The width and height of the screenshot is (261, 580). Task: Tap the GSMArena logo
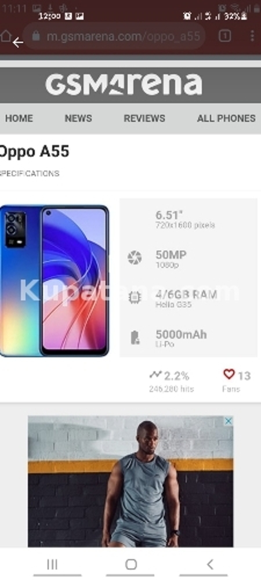124,84
